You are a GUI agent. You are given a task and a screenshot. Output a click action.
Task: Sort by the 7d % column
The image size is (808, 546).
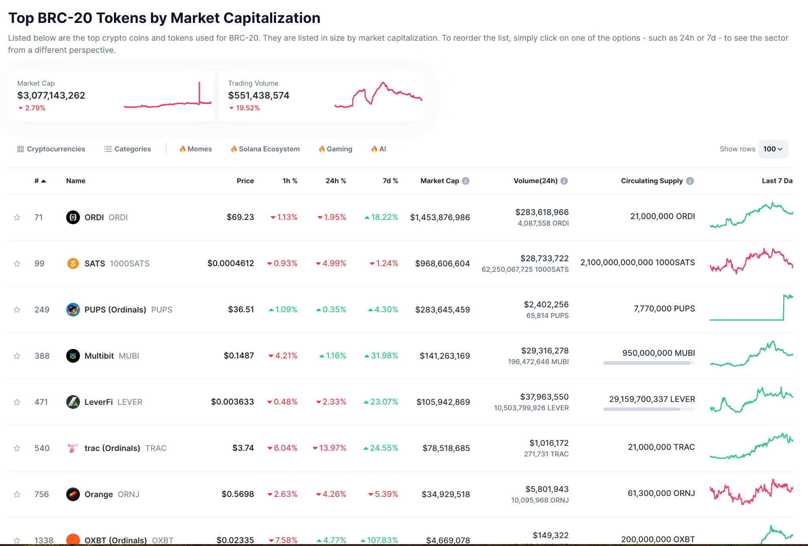390,181
